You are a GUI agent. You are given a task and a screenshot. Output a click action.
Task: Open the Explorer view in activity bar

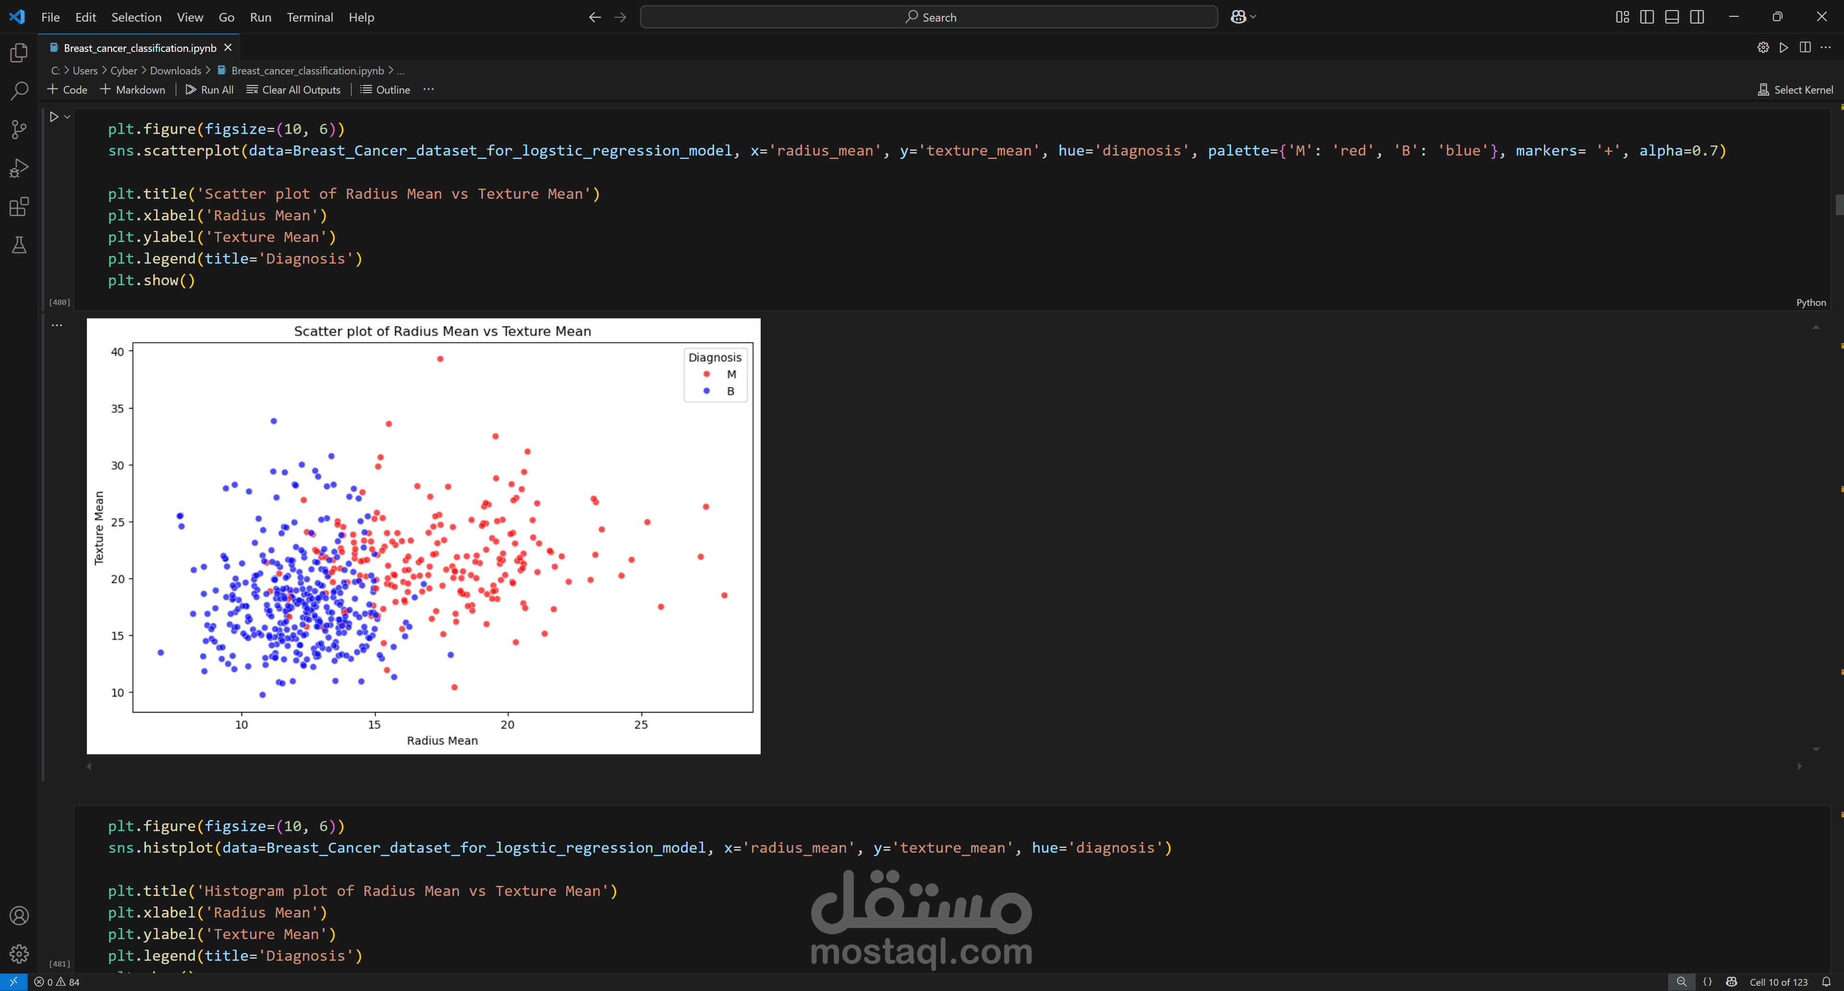click(19, 53)
